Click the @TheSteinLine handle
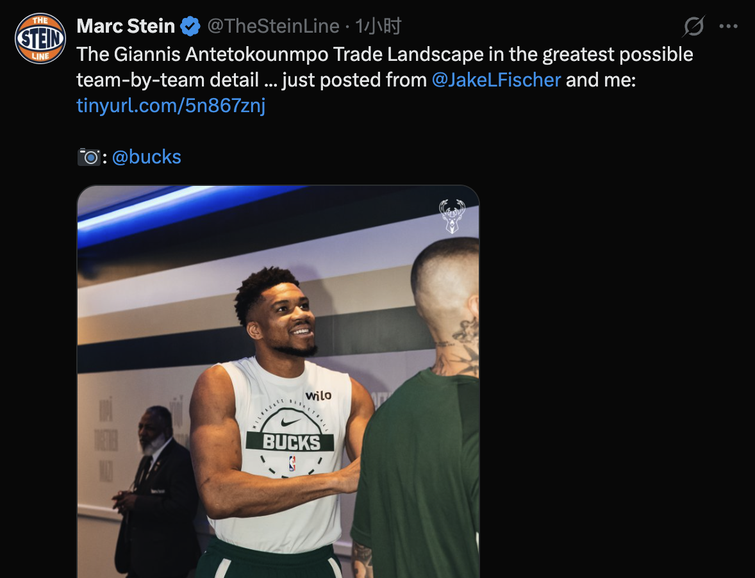 [273, 26]
